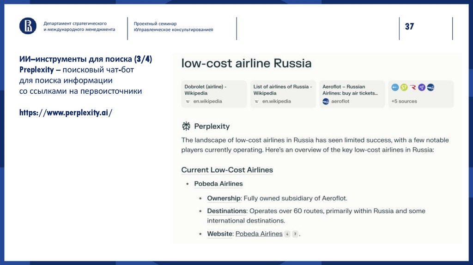Click the www.perplexity.ai URL
This screenshot has height=265, width=473.
click(66, 113)
